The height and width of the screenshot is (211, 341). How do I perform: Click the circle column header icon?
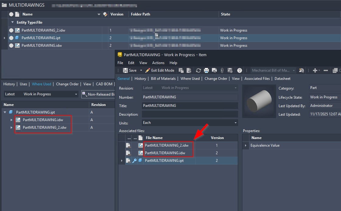point(11,14)
